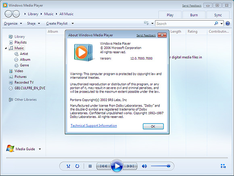The image size is (234, 176).
Task: Click the Contributing artist column header
Action: pos(219,31)
